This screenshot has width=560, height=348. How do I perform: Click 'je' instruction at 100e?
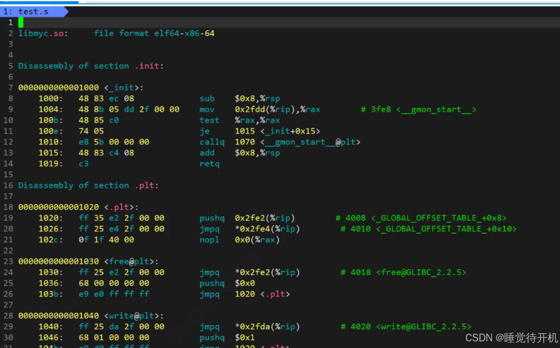point(205,131)
